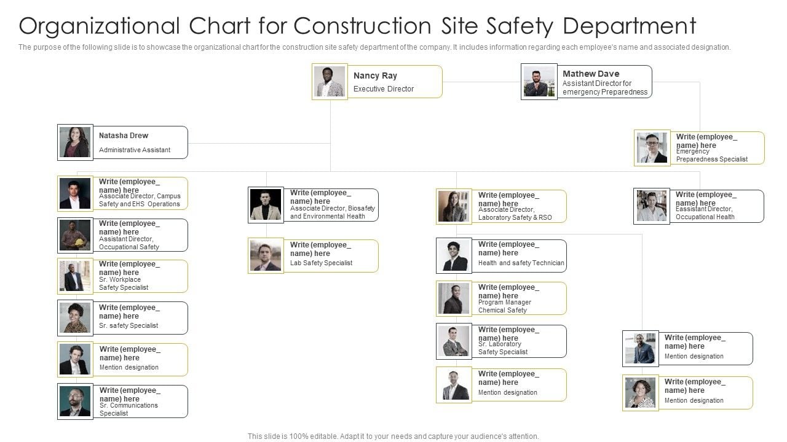Viewport: 787px width, 442px height.
Task: Click the footer text about slide being editable
Action: tap(393, 436)
